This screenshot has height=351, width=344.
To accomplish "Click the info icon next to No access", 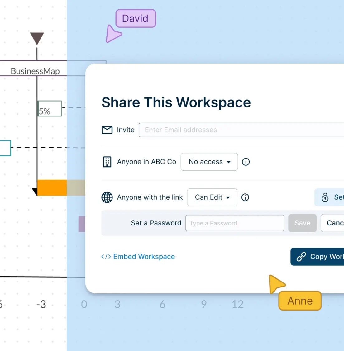I will [246, 162].
